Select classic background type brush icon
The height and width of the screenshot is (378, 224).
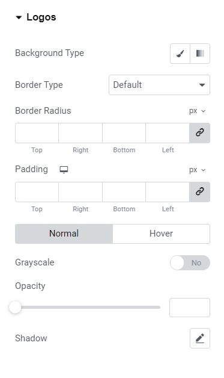click(180, 54)
